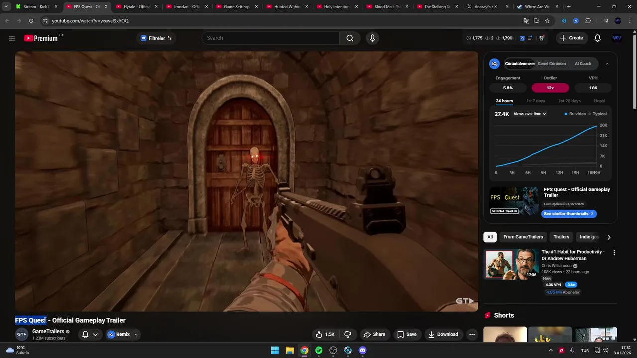Toggle the Typical chart series
637x358 pixels.
click(x=597, y=114)
